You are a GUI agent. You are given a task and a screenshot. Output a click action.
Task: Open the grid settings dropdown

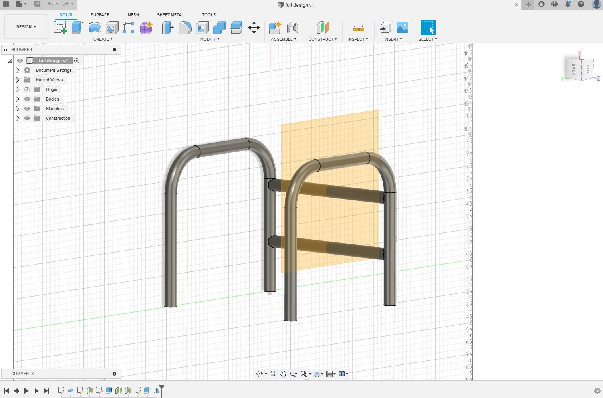click(334, 374)
